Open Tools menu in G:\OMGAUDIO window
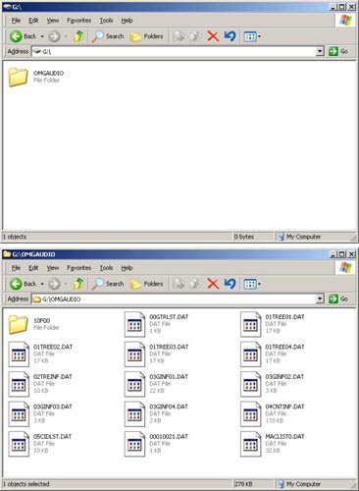The height and width of the screenshot is (491, 359). 106,268
